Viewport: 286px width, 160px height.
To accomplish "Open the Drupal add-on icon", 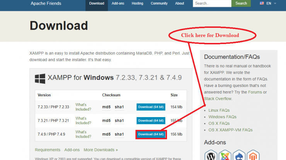I will click(239, 155).
